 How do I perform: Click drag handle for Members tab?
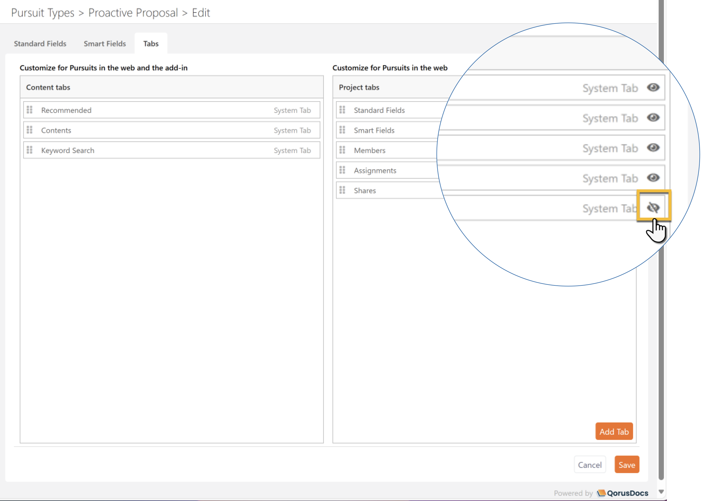[x=342, y=150]
